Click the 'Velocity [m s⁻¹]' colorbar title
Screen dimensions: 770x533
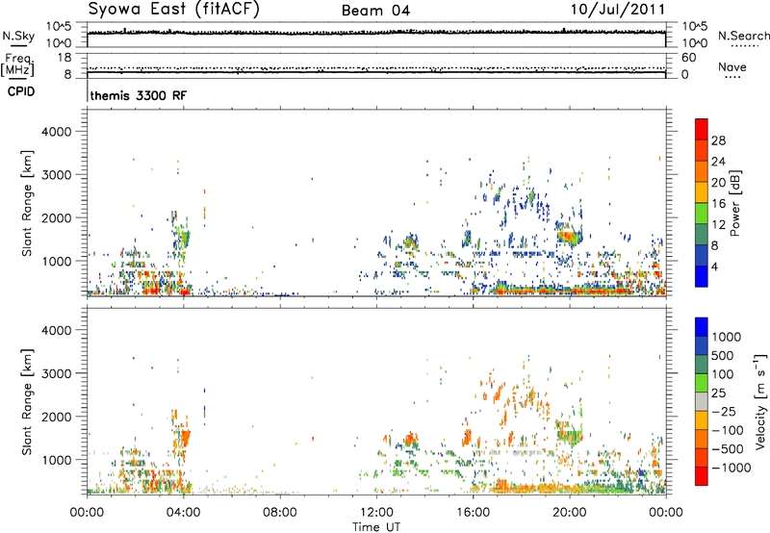pos(760,401)
